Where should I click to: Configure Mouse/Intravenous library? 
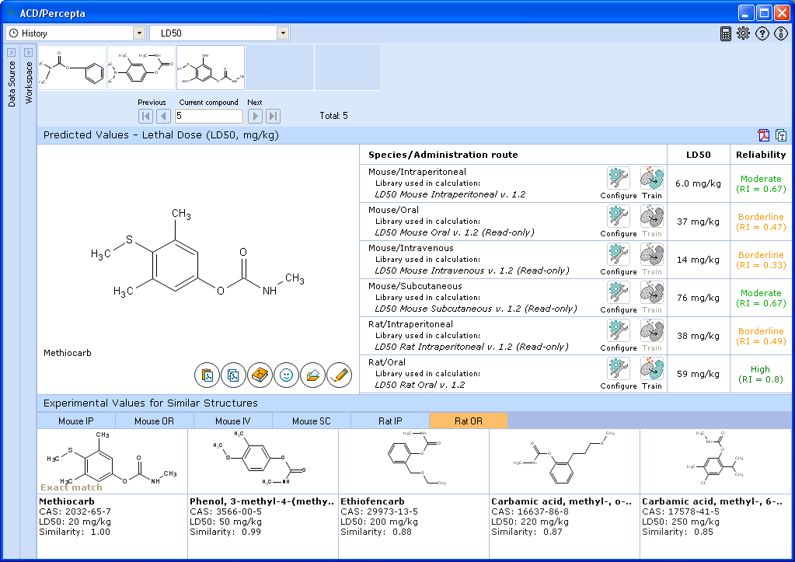pyautogui.click(x=618, y=255)
